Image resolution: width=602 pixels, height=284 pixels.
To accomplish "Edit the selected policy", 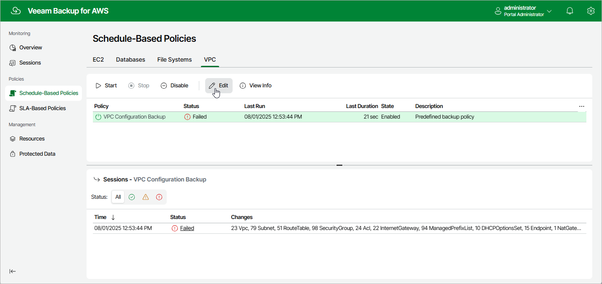I will tap(219, 86).
